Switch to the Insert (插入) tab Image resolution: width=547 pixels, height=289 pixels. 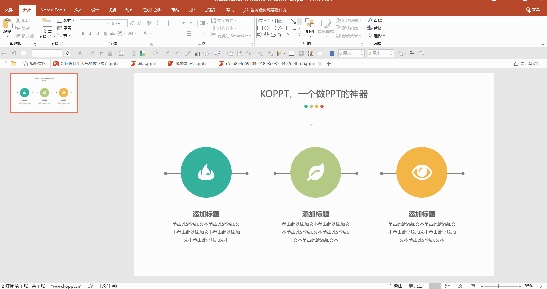pos(78,10)
